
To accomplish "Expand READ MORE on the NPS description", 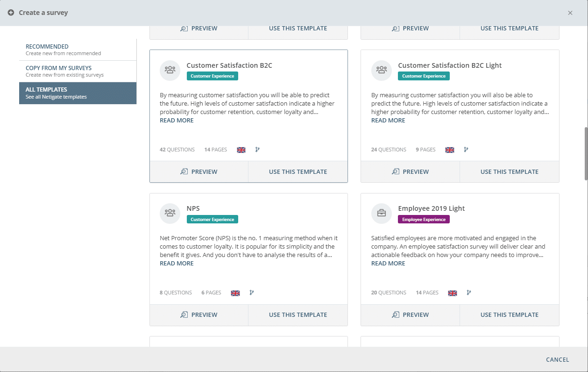I will coord(177,263).
